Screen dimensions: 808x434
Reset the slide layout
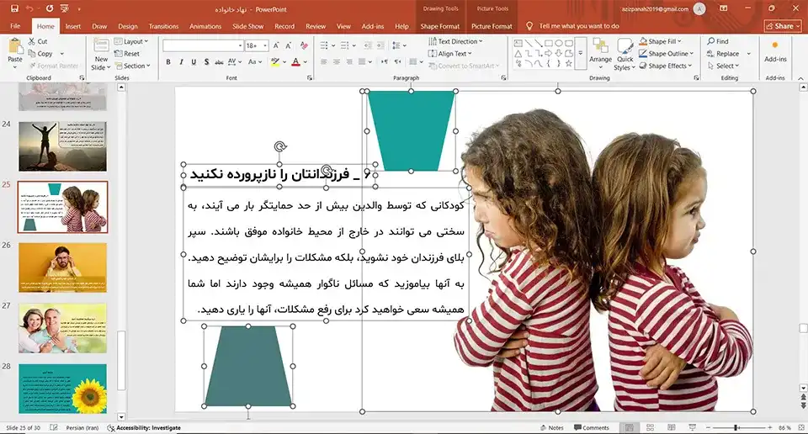127,54
